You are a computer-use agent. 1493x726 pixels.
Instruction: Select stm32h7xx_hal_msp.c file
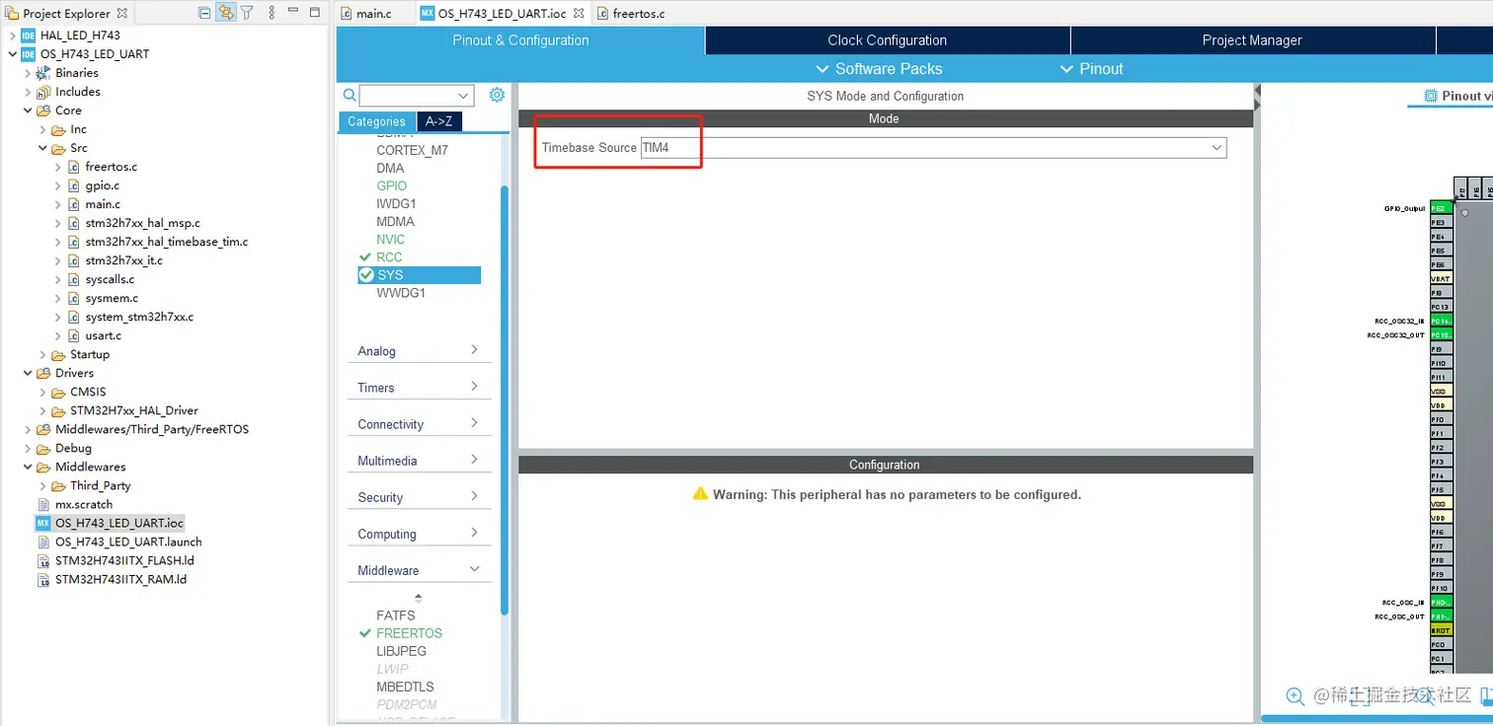142,223
